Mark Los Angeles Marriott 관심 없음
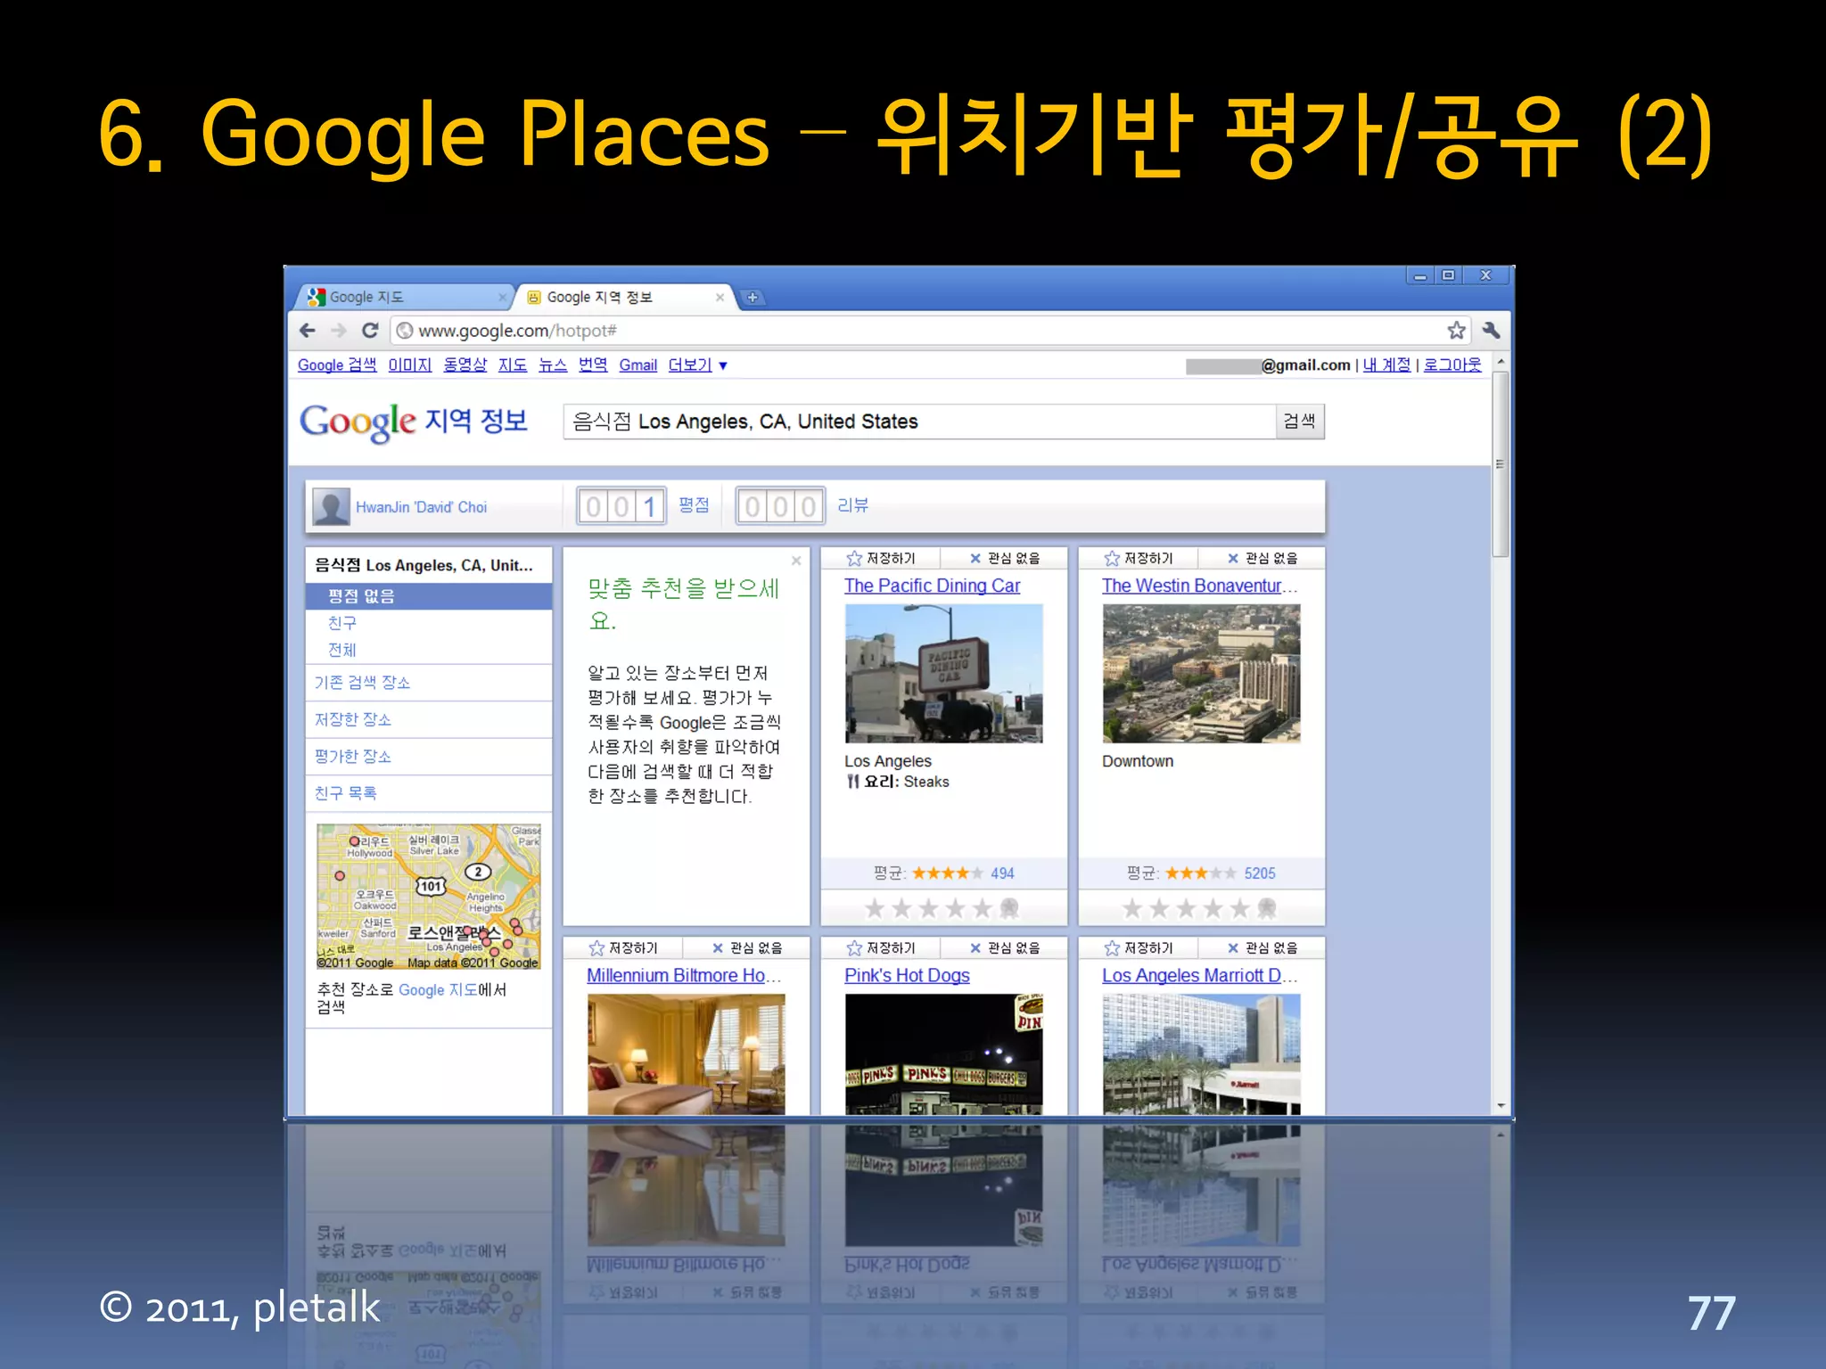Screen dimensions: 1826x1369 click(1263, 947)
